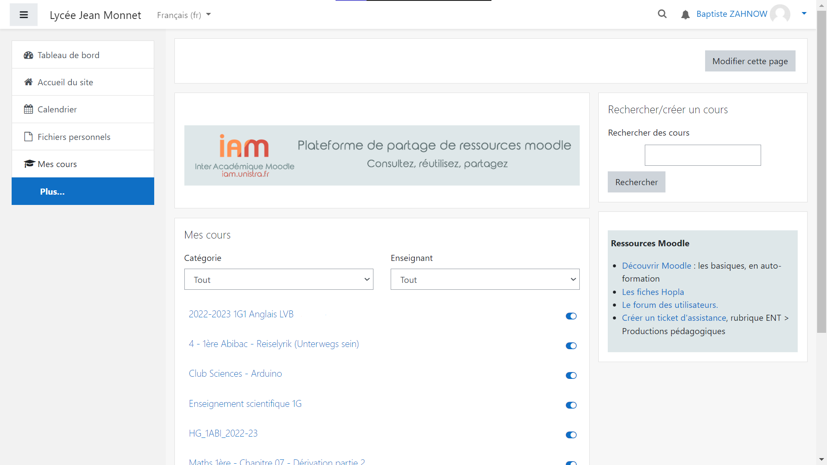This screenshot has height=465, width=827.
Task: Select Fichiers personnels in the sidebar
Action: pyautogui.click(x=74, y=137)
